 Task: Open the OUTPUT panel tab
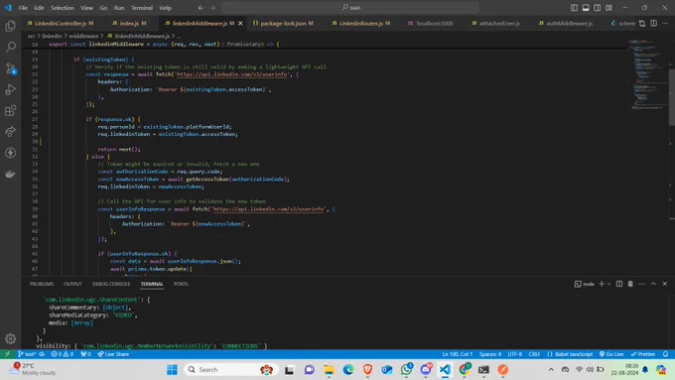[72, 284]
